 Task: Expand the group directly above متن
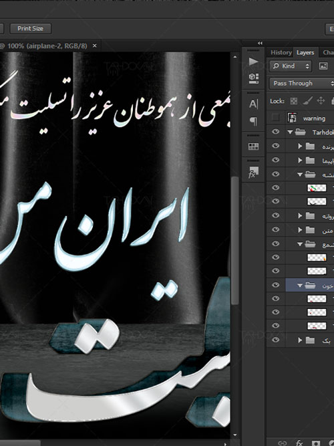pos(300,215)
